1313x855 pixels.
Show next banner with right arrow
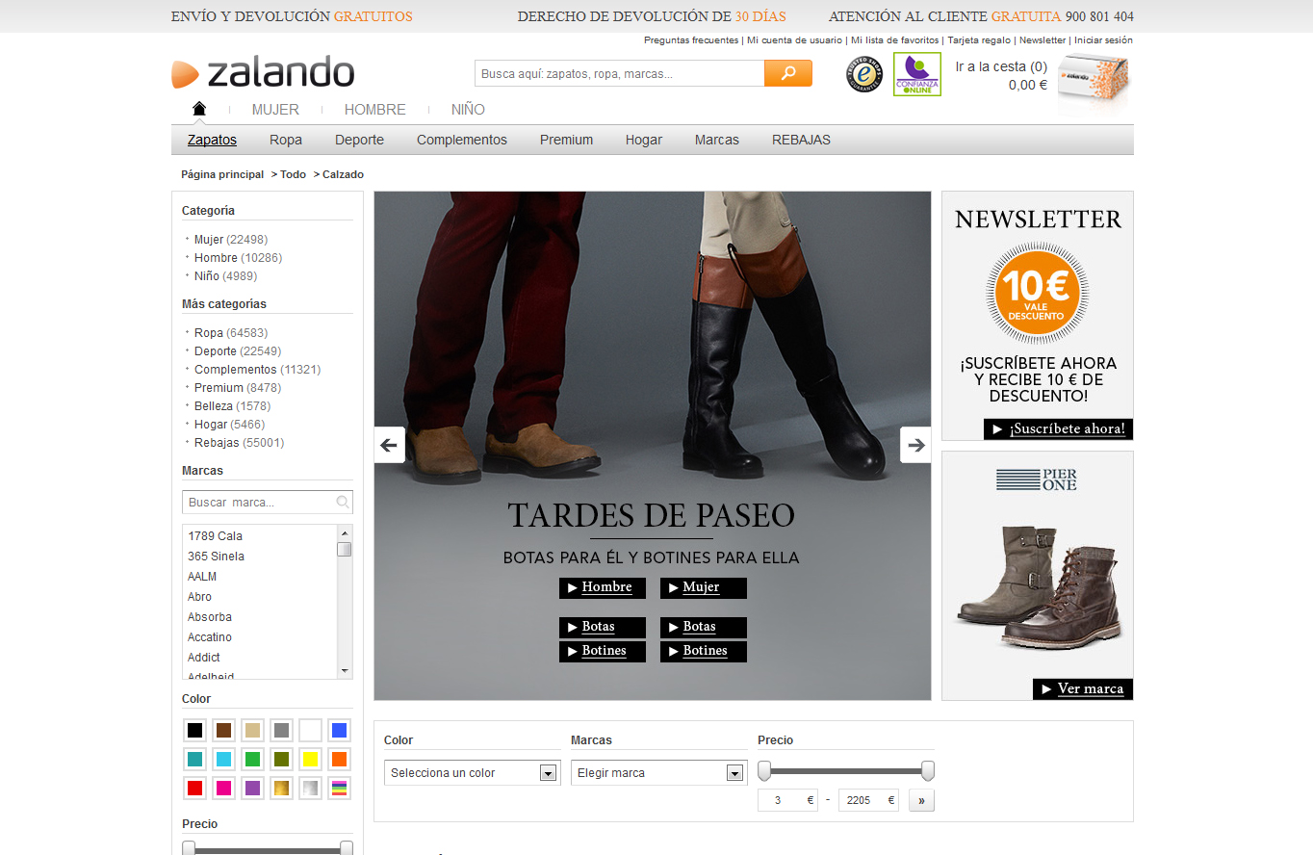tap(915, 445)
